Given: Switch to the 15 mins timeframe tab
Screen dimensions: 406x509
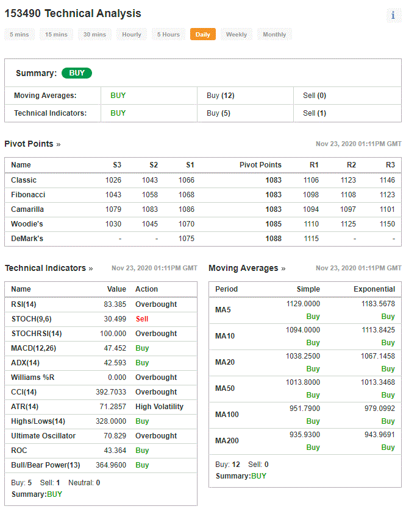Looking at the screenshot, I should tap(56, 35).
